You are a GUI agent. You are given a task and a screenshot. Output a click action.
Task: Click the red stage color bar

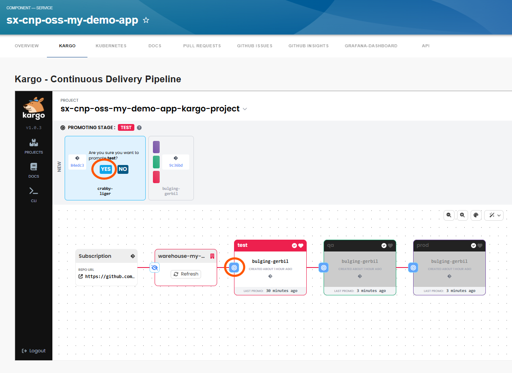pyautogui.click(x=156, y=177)
